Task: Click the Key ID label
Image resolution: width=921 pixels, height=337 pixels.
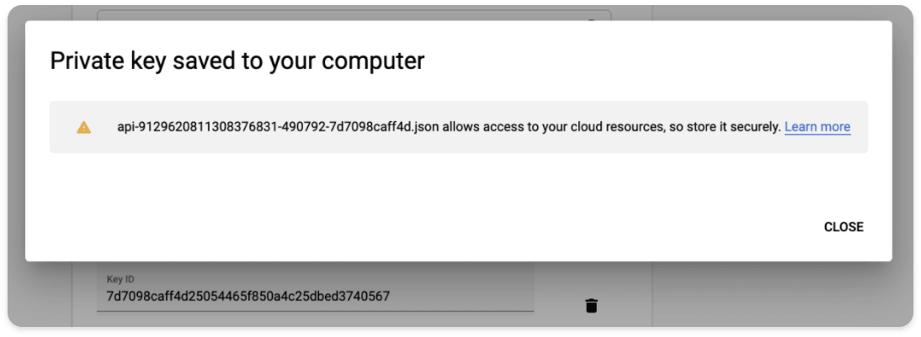Action: click(120, 280)
